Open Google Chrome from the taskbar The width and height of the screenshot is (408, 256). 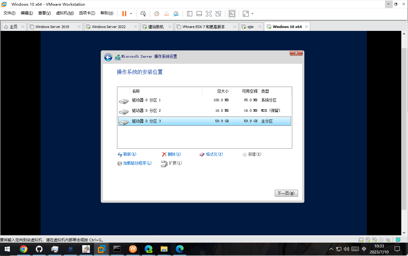[23, 249]
